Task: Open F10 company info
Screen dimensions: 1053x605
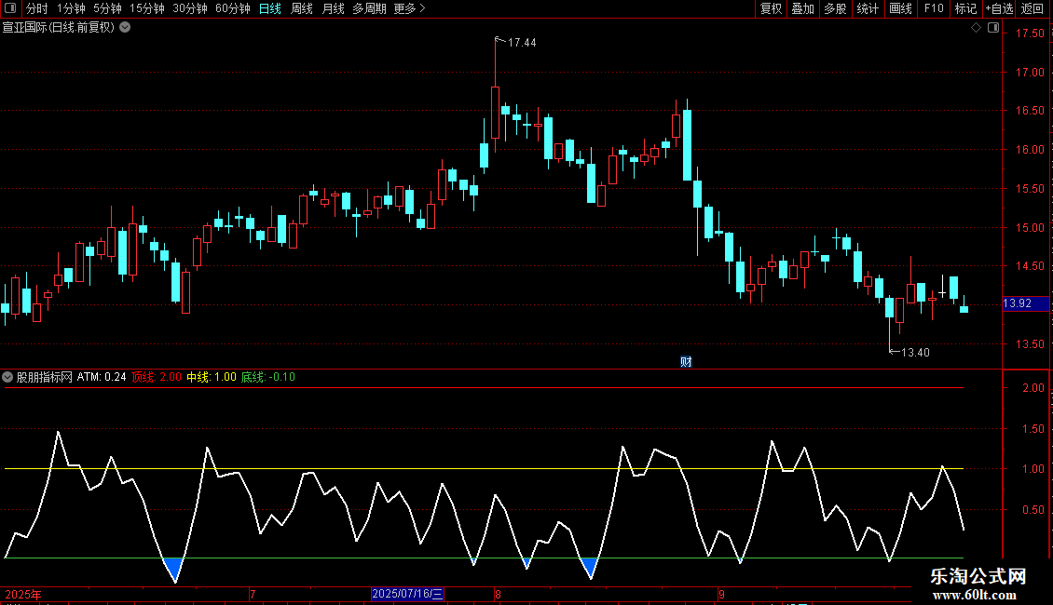Action: pyautogui.click(x=934, y=8)
